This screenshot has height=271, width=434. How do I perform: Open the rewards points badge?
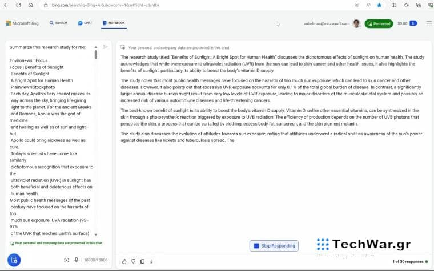pyautogui.click(x=413, y=23)
